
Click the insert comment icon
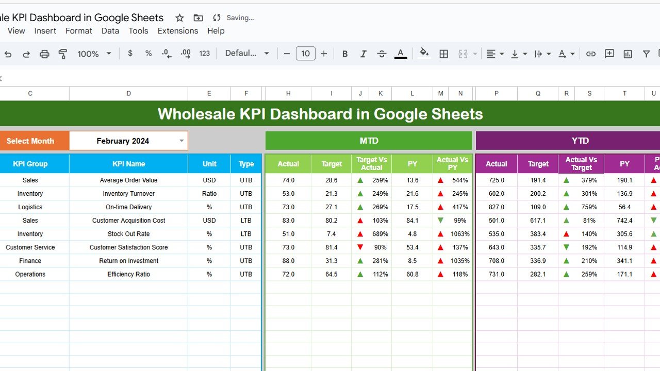609,54
